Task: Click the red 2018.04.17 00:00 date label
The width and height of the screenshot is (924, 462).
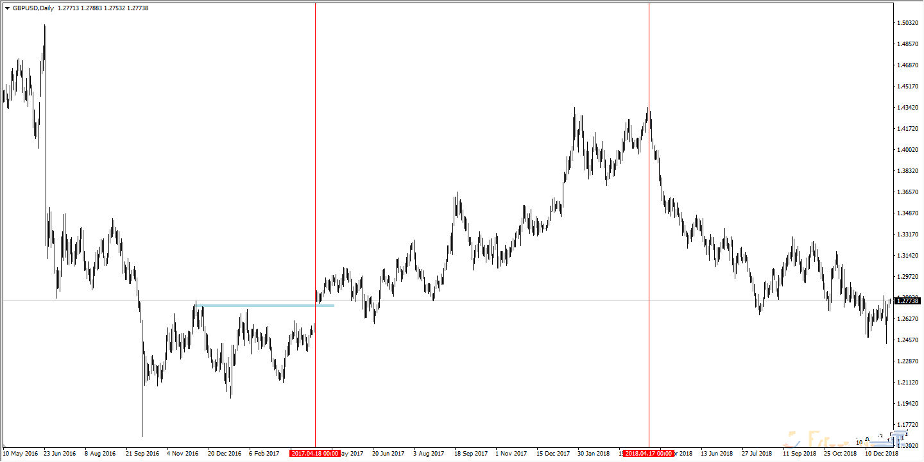Action: (x=648, y=454)
